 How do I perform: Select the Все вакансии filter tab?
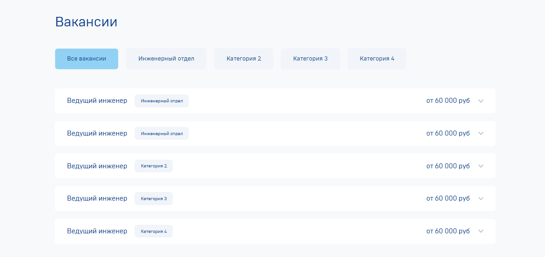pos(87,59)
